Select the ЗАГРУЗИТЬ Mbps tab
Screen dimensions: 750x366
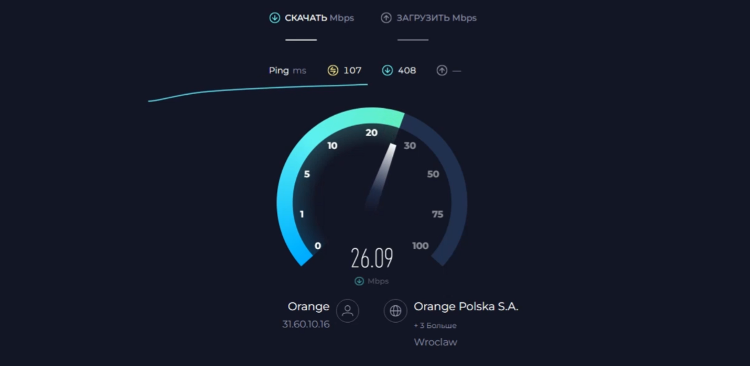[x=429, y=18]
